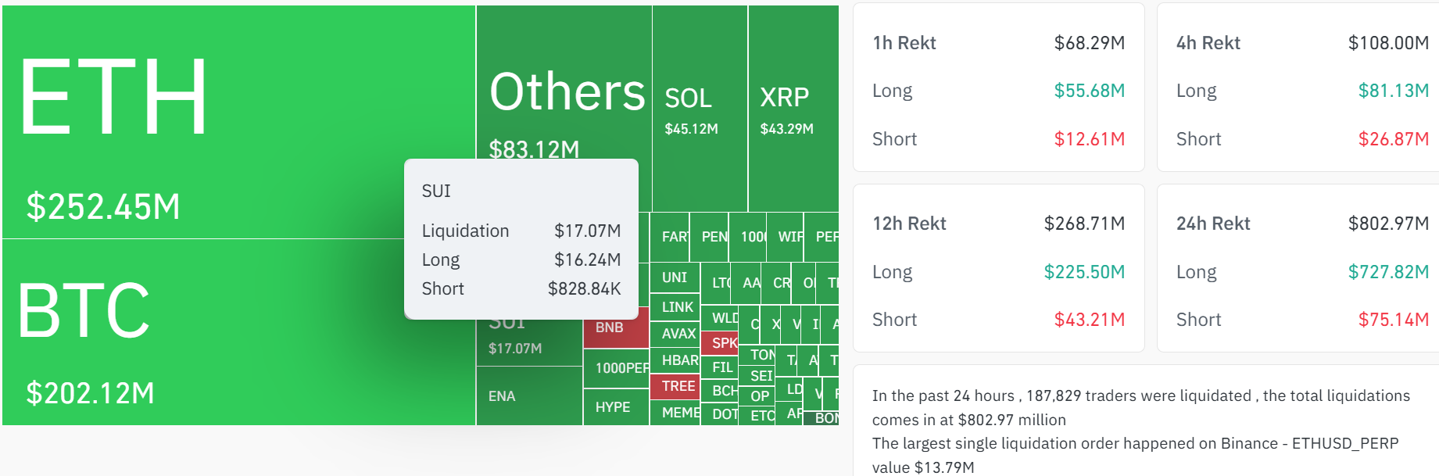Select the 24h Rekt stats card
Screen dimensions: 1439x476
point(1298,268)
